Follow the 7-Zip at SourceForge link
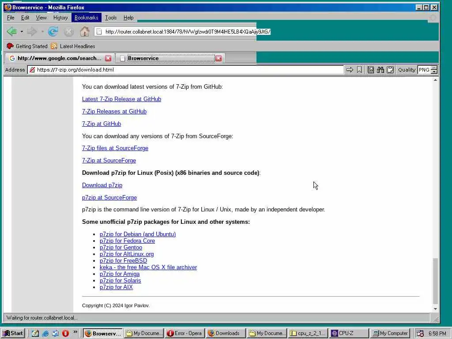452x339 pixels. [109, 161]
